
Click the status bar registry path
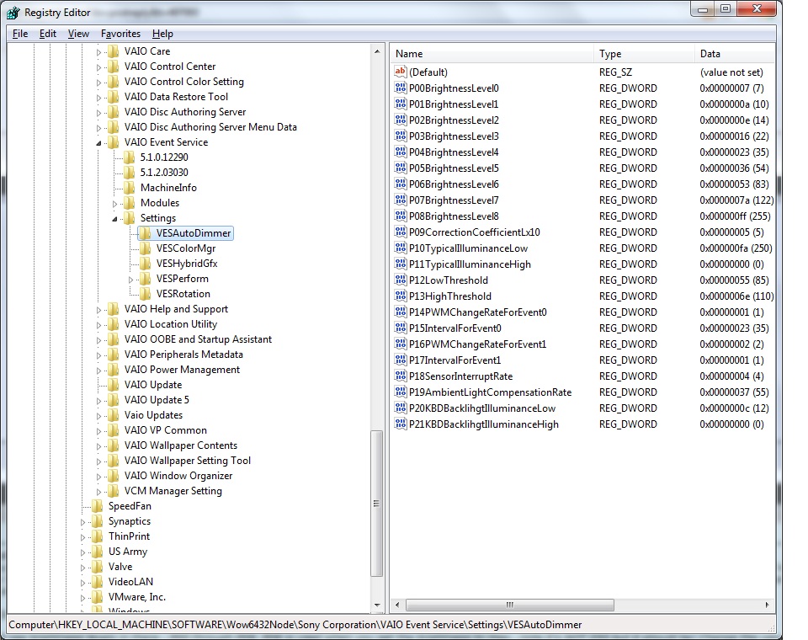tap(295, 625)
